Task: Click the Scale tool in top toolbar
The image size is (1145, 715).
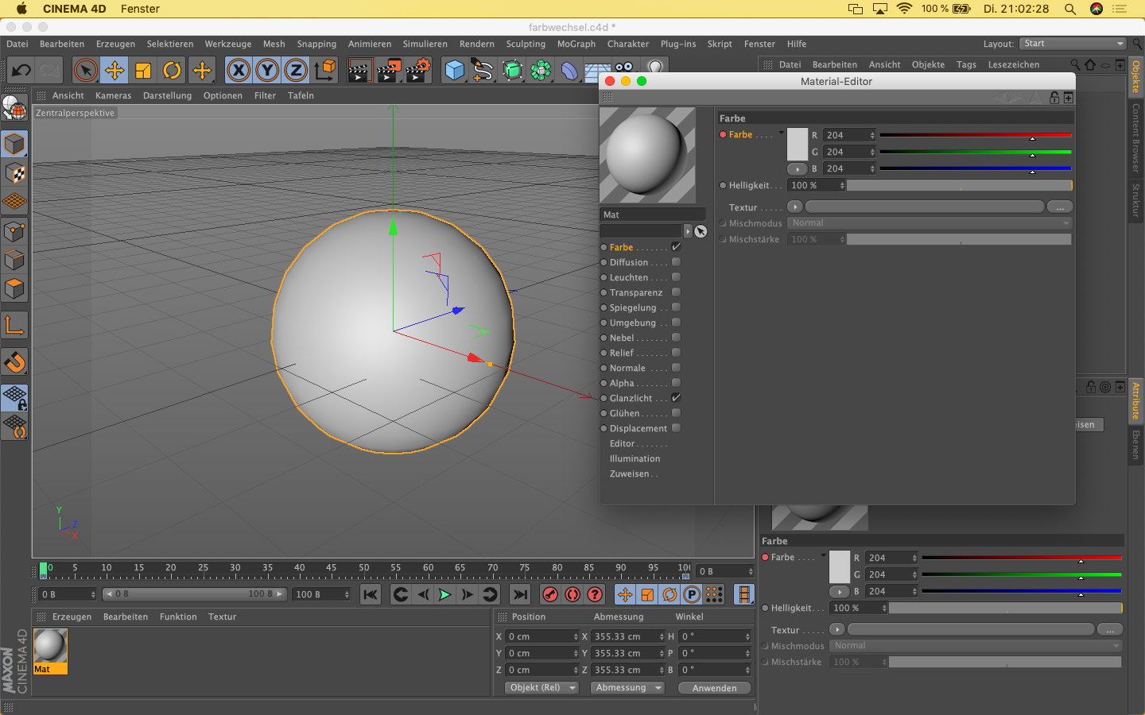Action: coord(143,71)
